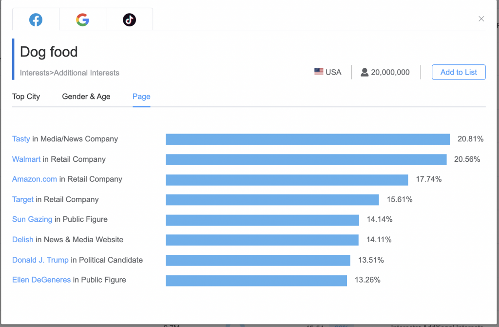Switch to the TikTok platform tab
Screen dimensions: 499x327
tap(129, 20)
